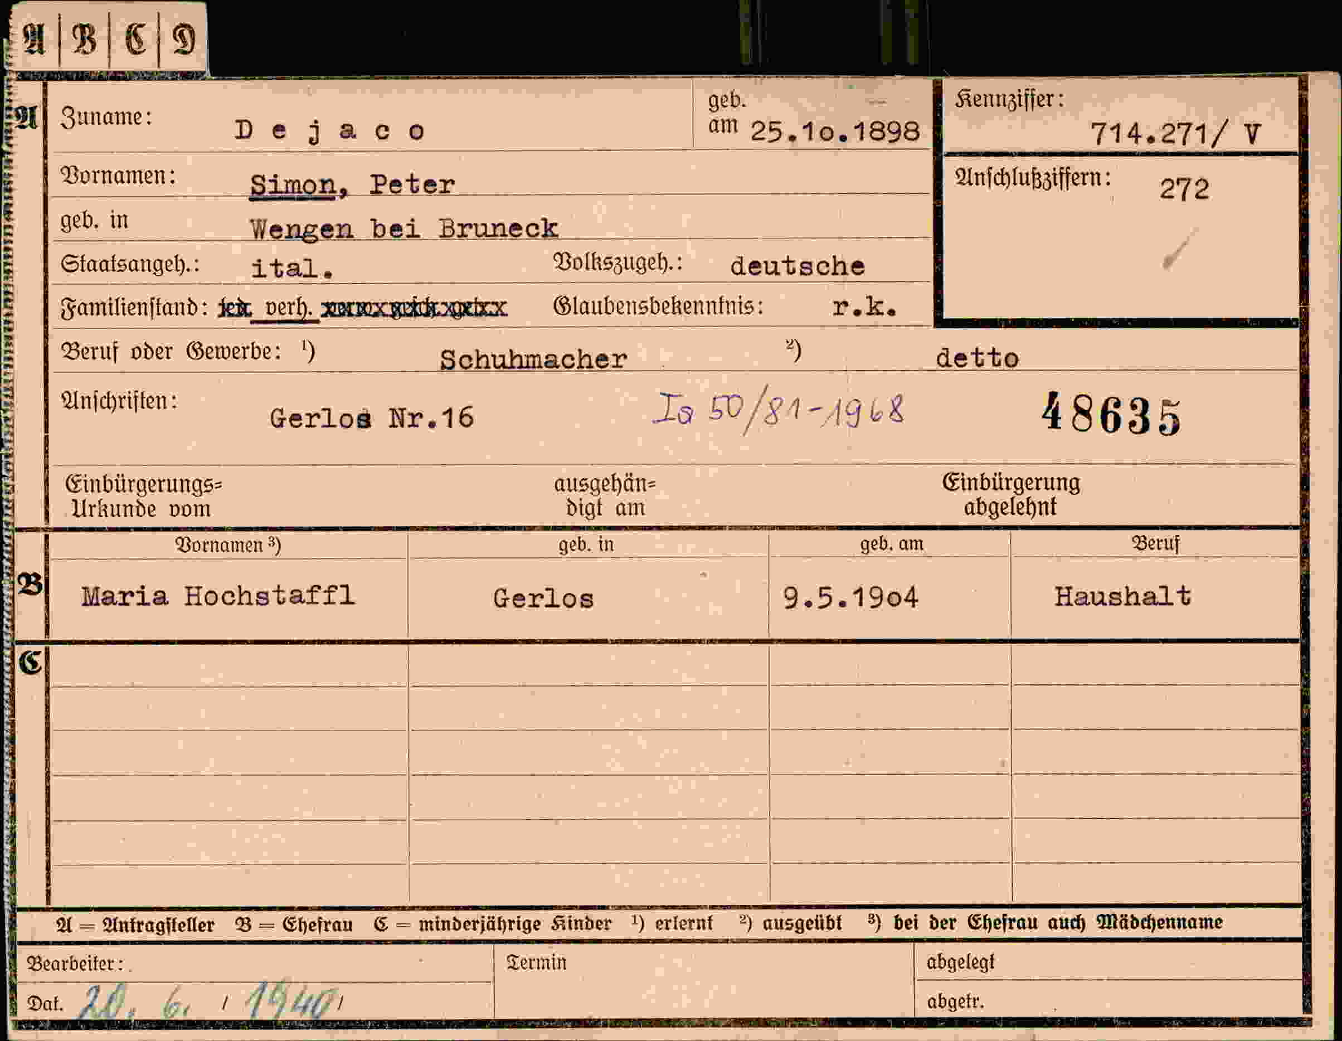Viewport: 1342px width, 1041px height.
Task: Select the 'Anschlußziffern:' label
Action: pyautogui.click(x=1033, y=178)
